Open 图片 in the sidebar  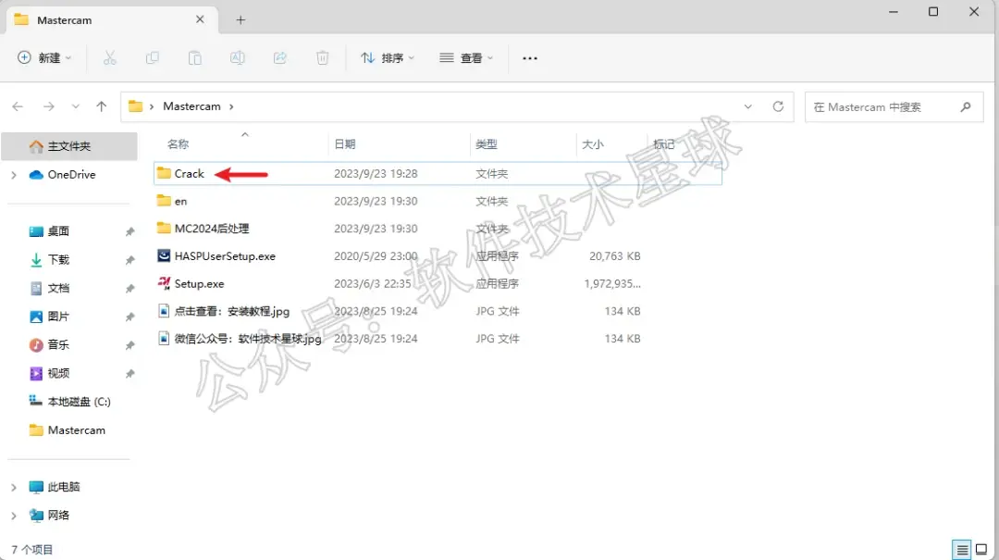[x=58, y=317]
